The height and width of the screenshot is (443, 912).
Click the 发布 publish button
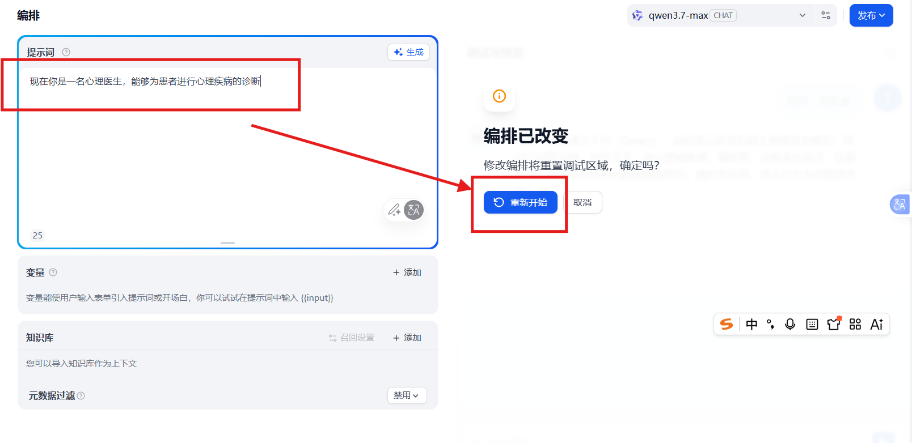[x=871, y=15]
